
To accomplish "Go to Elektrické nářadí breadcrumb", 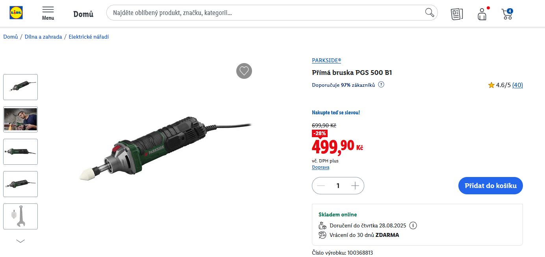I will point(89,37).
